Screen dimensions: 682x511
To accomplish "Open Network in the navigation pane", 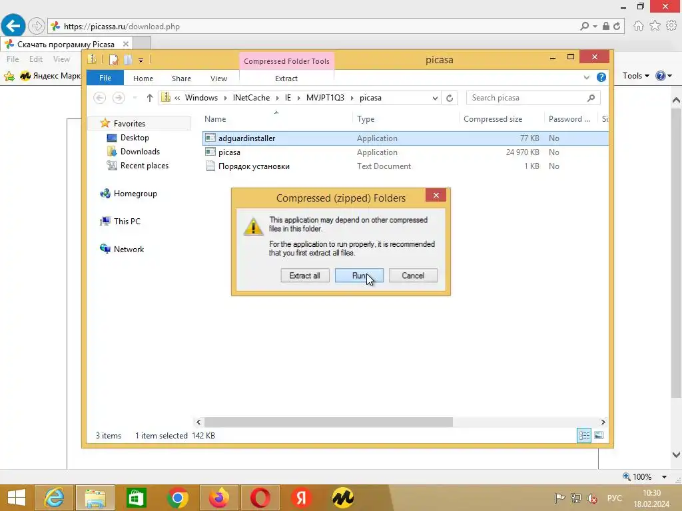I will pos(129,249).
